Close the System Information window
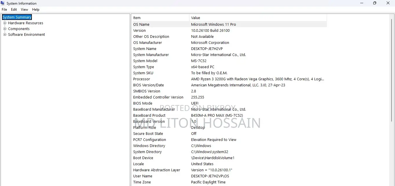 click(388, 3)
